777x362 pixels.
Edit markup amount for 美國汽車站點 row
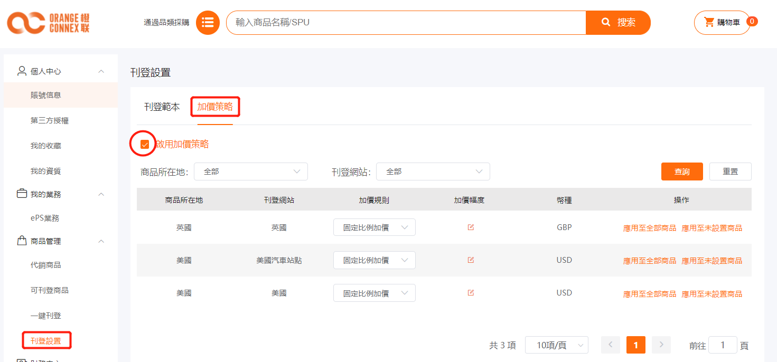(x=471, y=260)
